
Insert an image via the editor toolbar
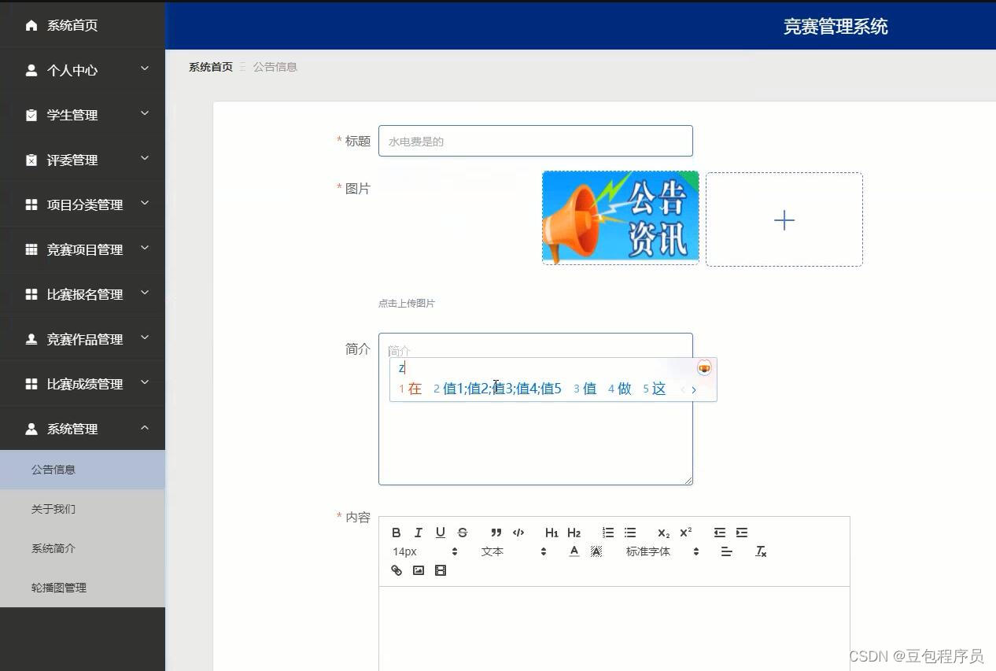coord(418,570)
